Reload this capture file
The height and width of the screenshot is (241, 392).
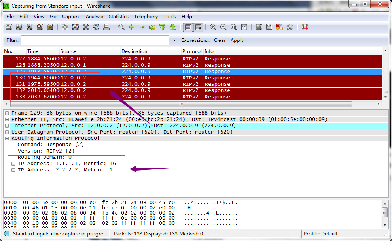click(96, 27)
